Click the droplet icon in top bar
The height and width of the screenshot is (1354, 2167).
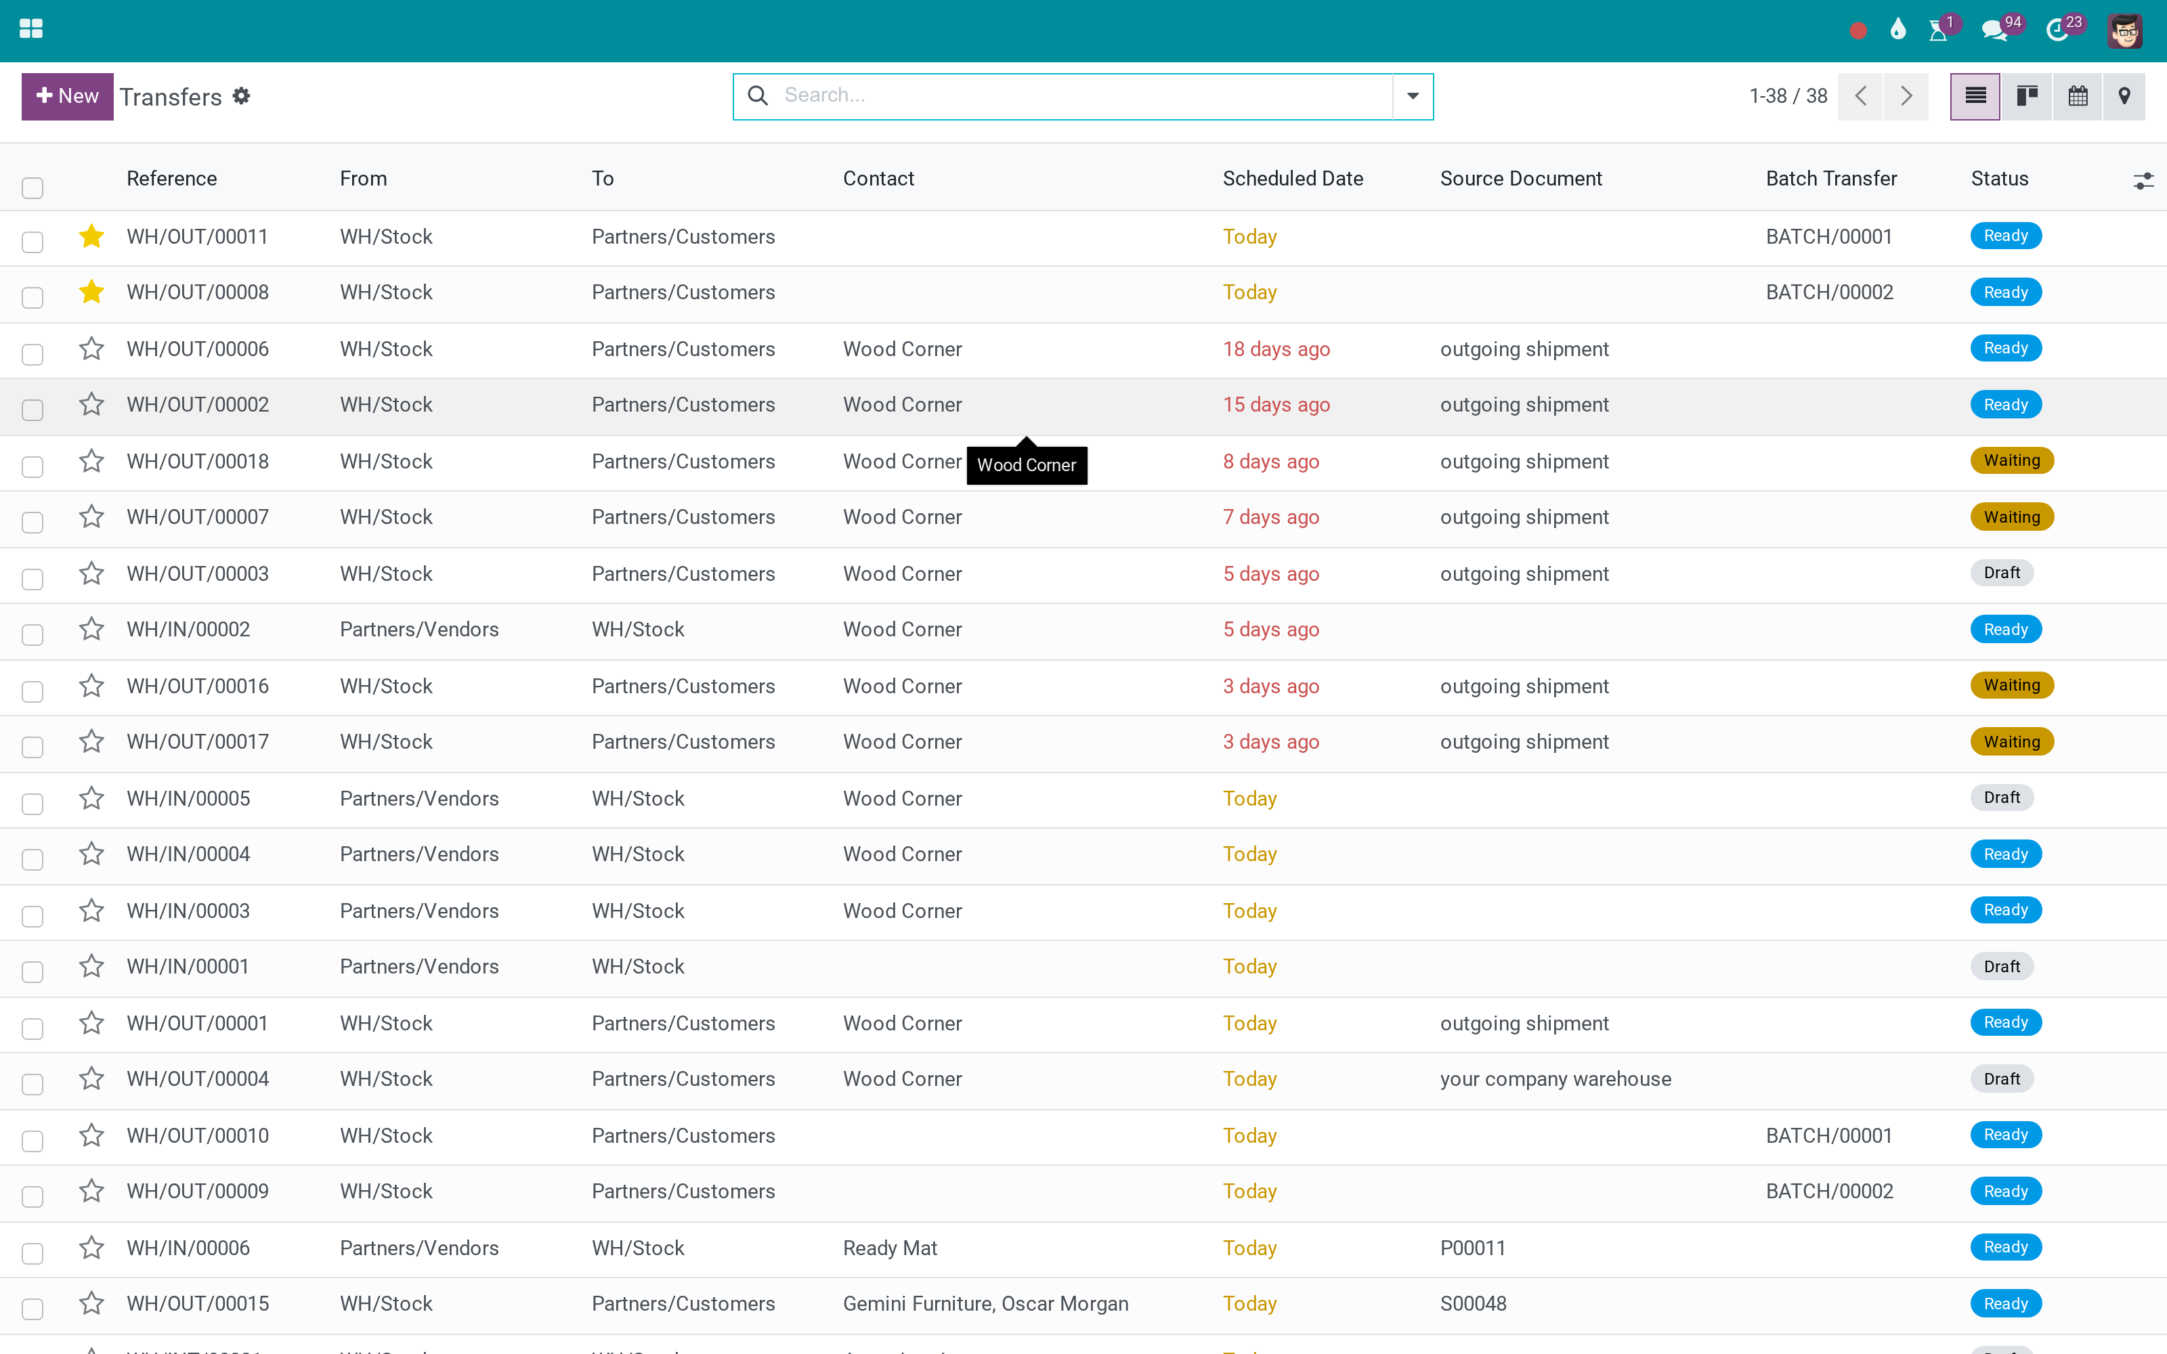pyautogui.click(x=1897, y=30)
